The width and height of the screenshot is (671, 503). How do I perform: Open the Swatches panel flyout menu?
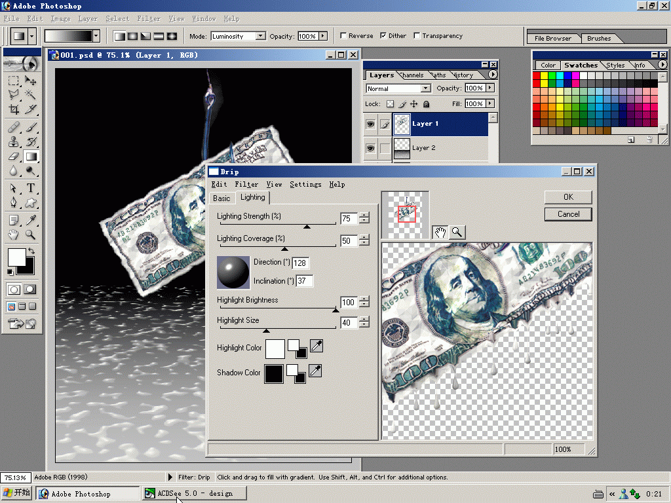point(662,65)
